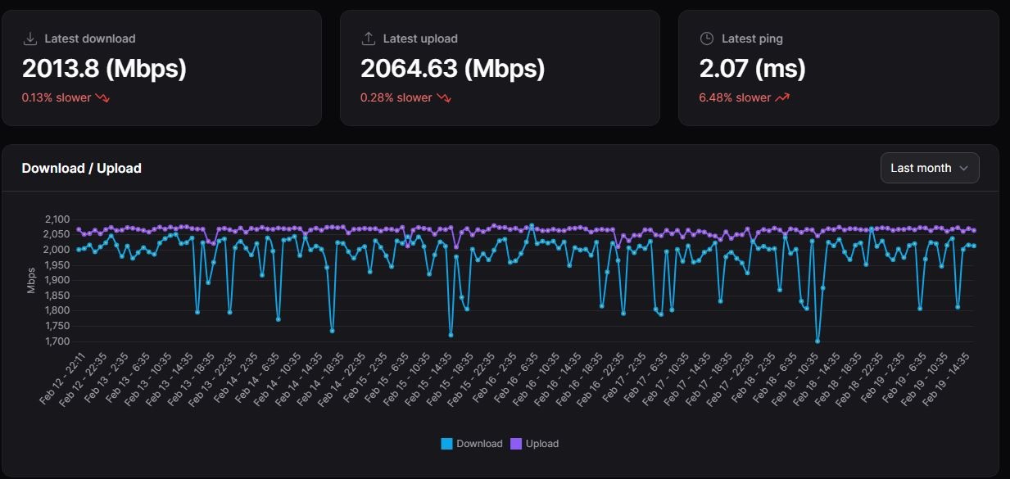Toggle the Download series in legend

click(x=479, y=444)
